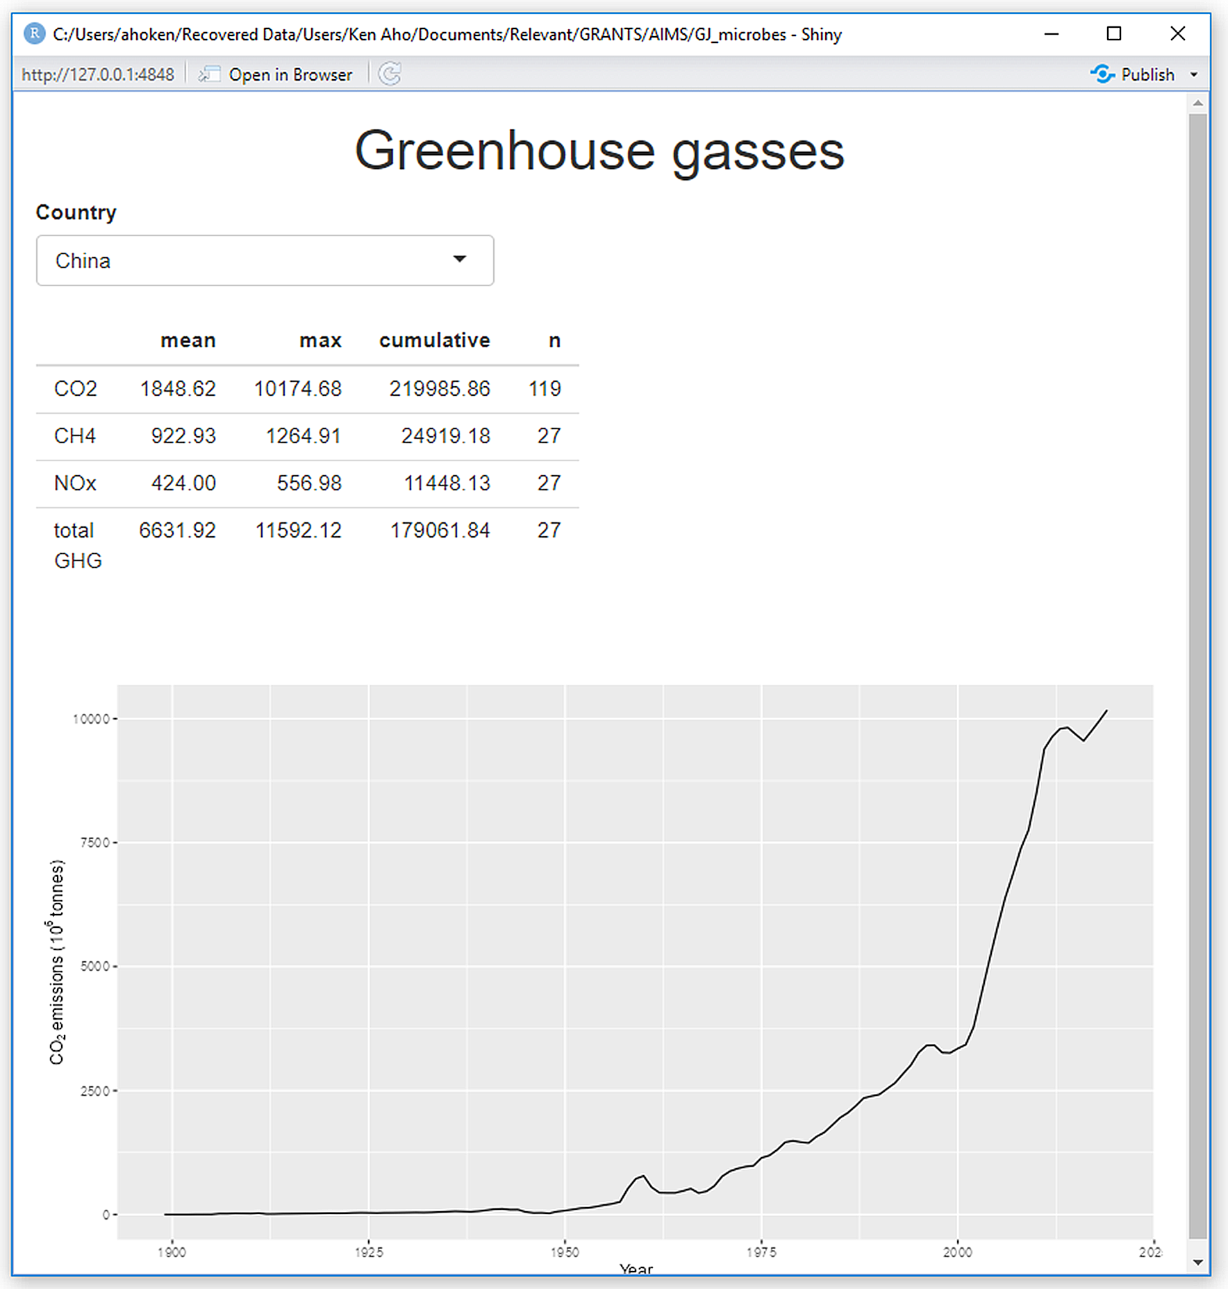Click total GHG max value 11592.12
The height and width of the screenshot is (1289, 1228).
pos(299,530)
